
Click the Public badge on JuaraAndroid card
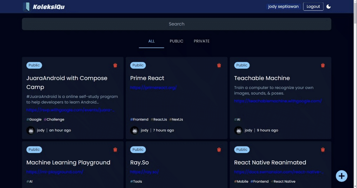34,65
